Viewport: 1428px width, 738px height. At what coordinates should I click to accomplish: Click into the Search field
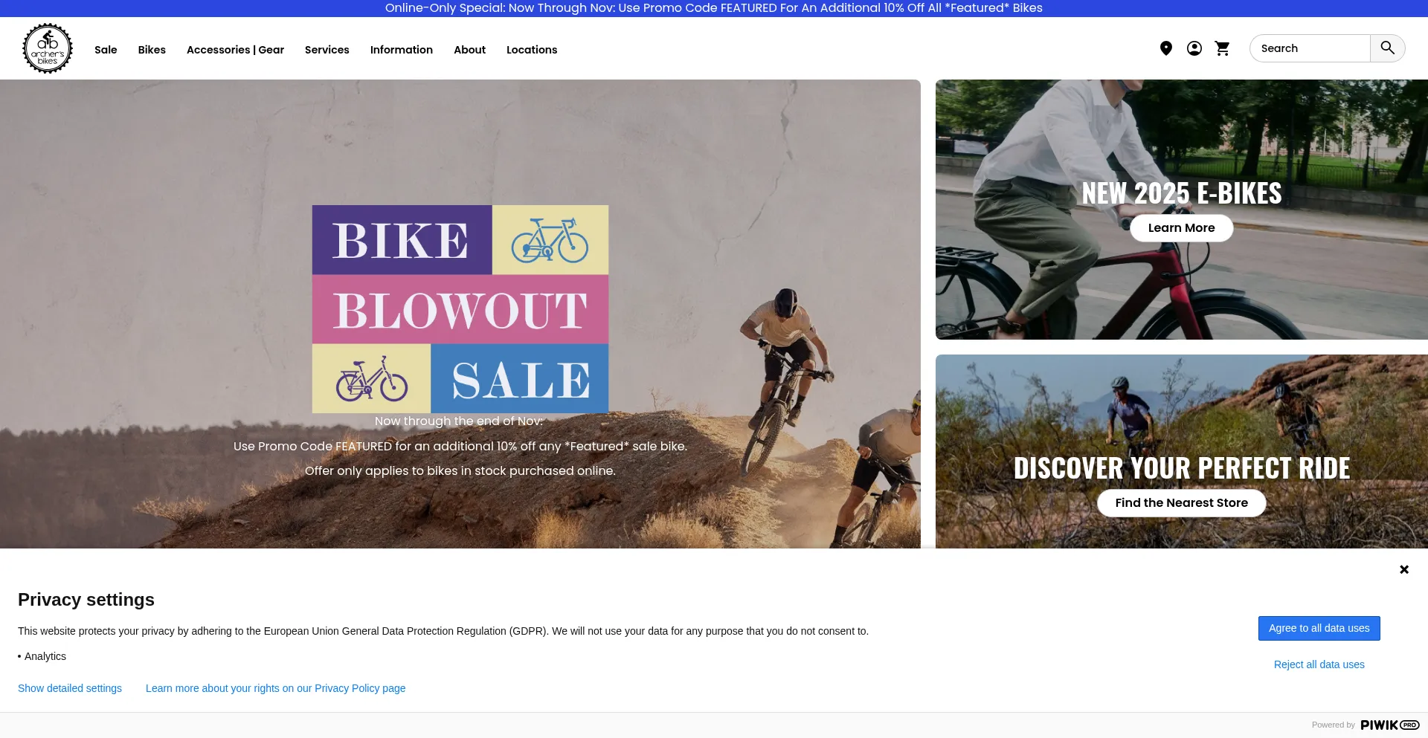coord(1310,48)
